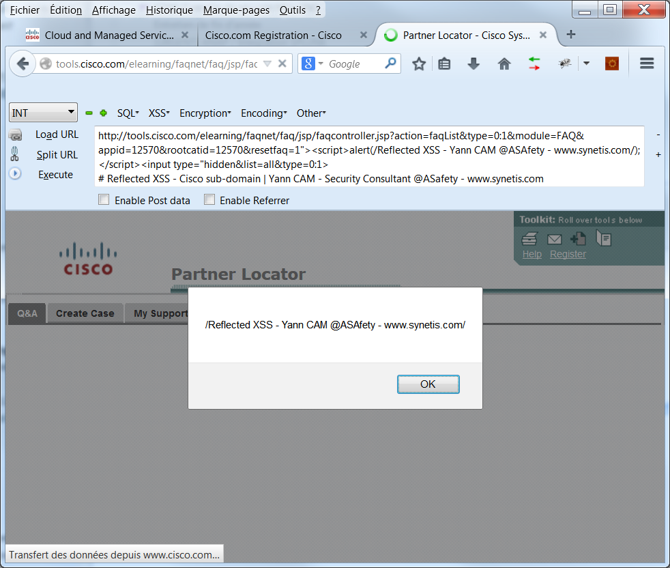Expand the Encoding dropdown menu
The height and width of the screenshot is (568, 670).
tap(263, 113)
